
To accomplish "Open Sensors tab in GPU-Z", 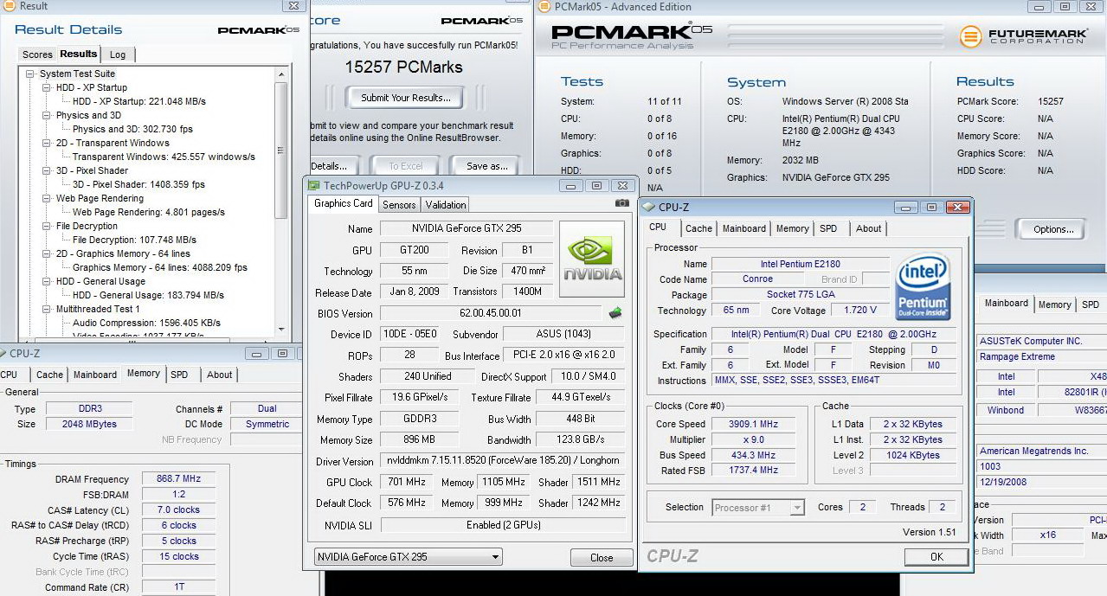I will coord(399,205).
